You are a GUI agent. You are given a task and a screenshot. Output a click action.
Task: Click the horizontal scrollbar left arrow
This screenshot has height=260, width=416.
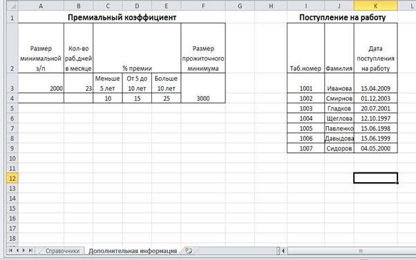[283, 250]
